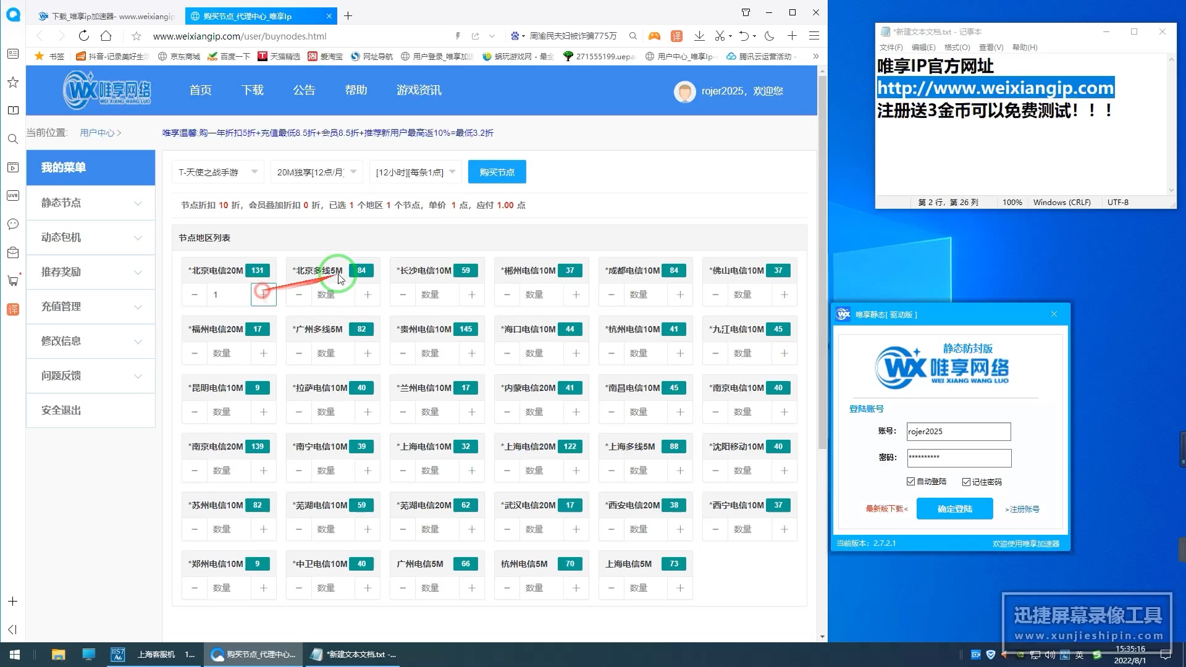This screenshot has width=1186, height=667.
Task: Open IIS7 app on the taskbar
Action: point(117,655)
